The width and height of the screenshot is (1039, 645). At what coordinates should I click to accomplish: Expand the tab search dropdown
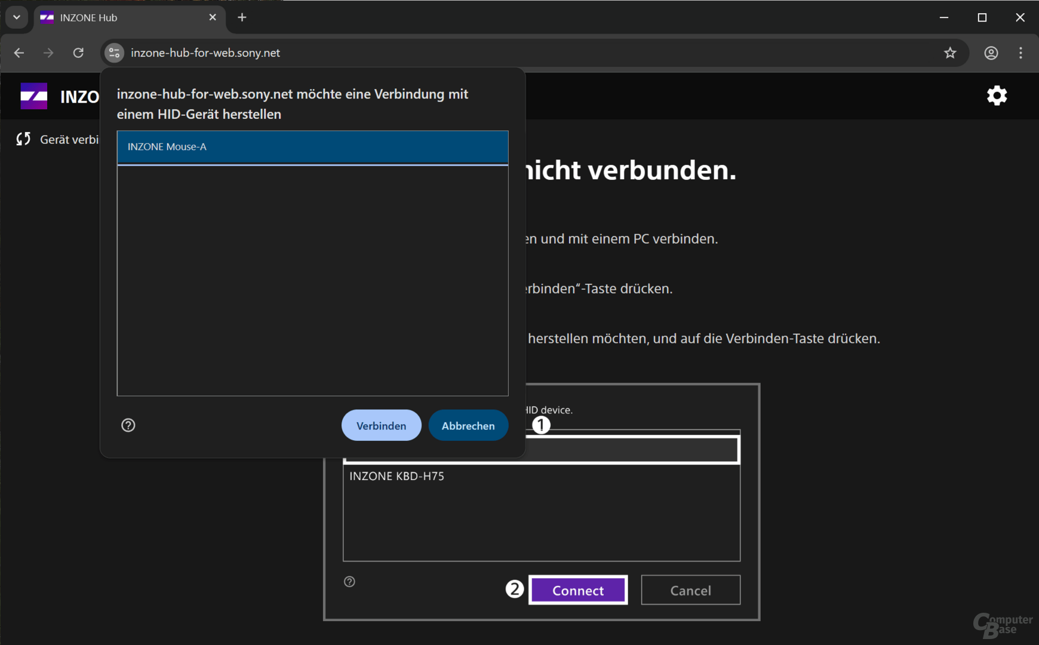(x=17, y=17)
